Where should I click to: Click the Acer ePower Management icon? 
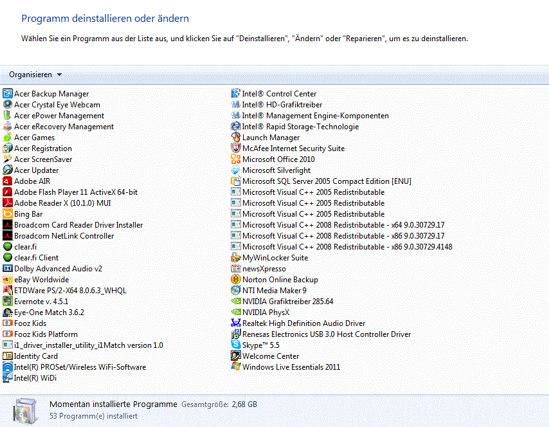pyautogui.click(x=7, y=115)
